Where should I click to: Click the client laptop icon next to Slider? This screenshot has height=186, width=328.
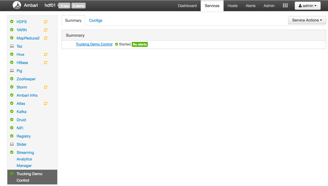[x=12, y=144]
